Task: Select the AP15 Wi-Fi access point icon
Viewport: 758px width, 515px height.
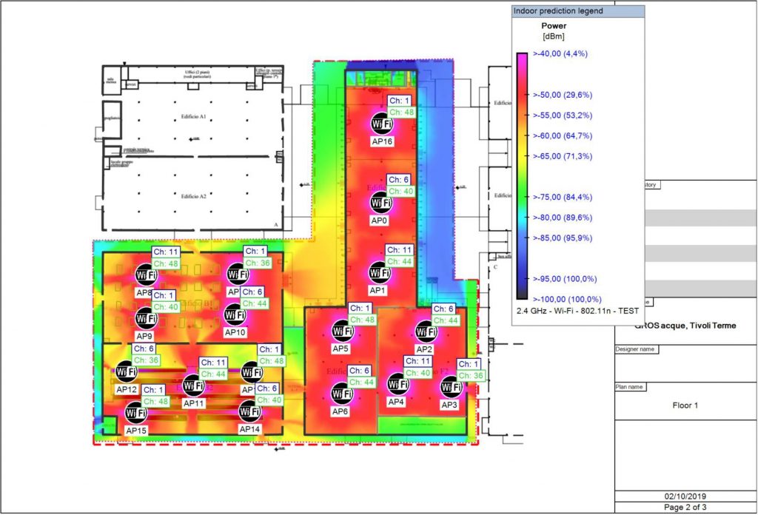Action: pos(136,413)
